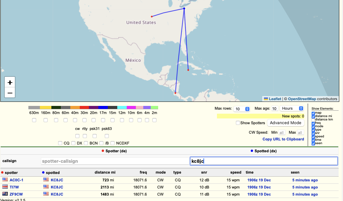Zoom in on the map
The height and width of the screenshot is (201, 343).
(10, 82)
